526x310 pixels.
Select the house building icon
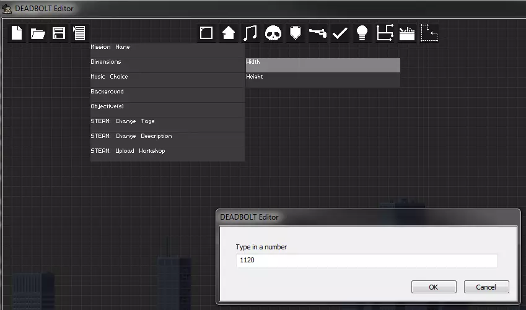click(x=229, y=33)
